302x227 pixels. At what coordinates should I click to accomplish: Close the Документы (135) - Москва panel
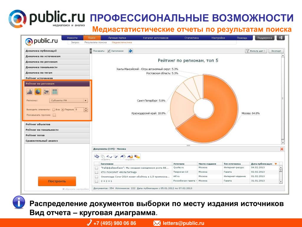(282, 149)
